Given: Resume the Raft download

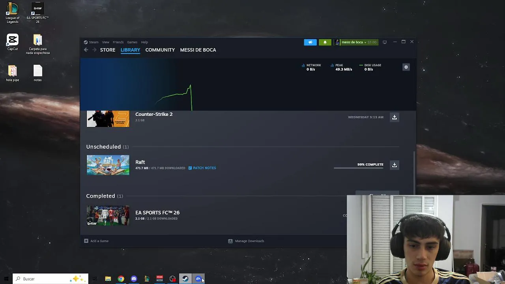Looking at the screenshot, I should (394, 165).
